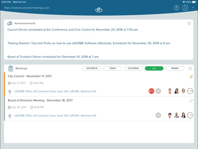Viewport: 198px width, 149px height.
Task: Select second participant avatar in Board of Directors row
Action: click(x=177, y=115)
